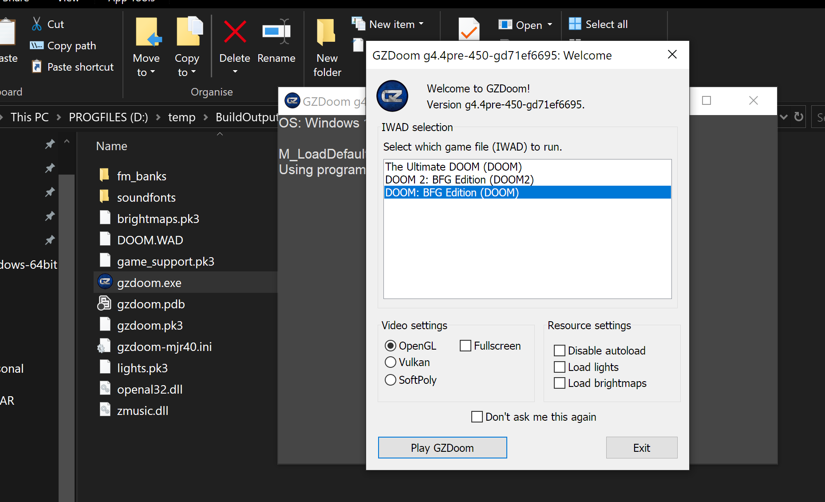Click the chevron after temp in the path
825x502 pixels.
click(205, 117)
